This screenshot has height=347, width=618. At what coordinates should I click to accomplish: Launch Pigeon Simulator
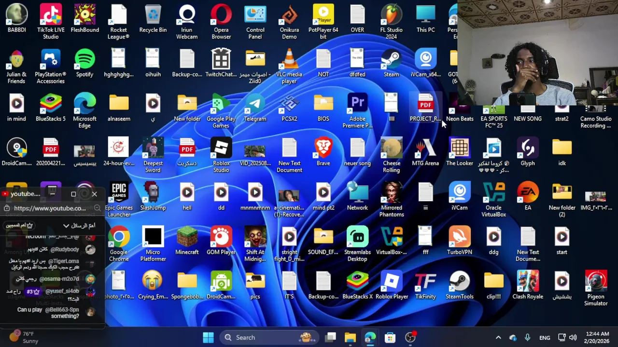(x=596, y=288)
